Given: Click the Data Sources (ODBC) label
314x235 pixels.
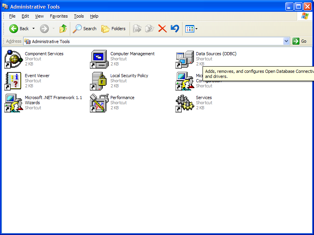Looking at the screenshot, I should coord(216,54).
